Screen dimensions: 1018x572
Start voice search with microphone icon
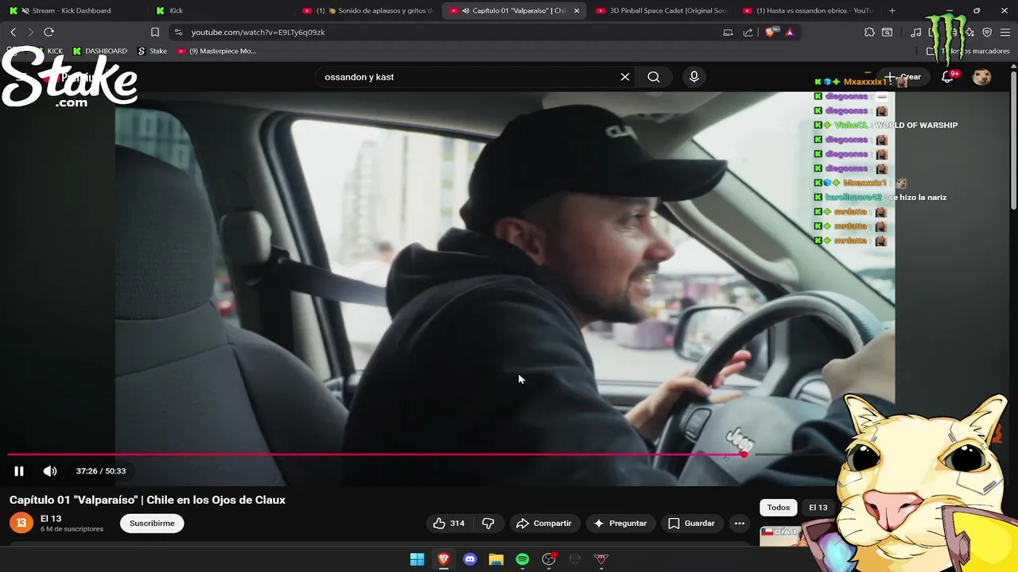[x=694, y=77]
